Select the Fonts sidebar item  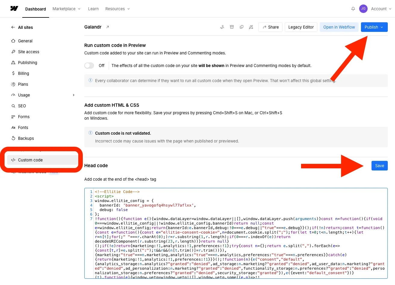[x=23, y=127]
